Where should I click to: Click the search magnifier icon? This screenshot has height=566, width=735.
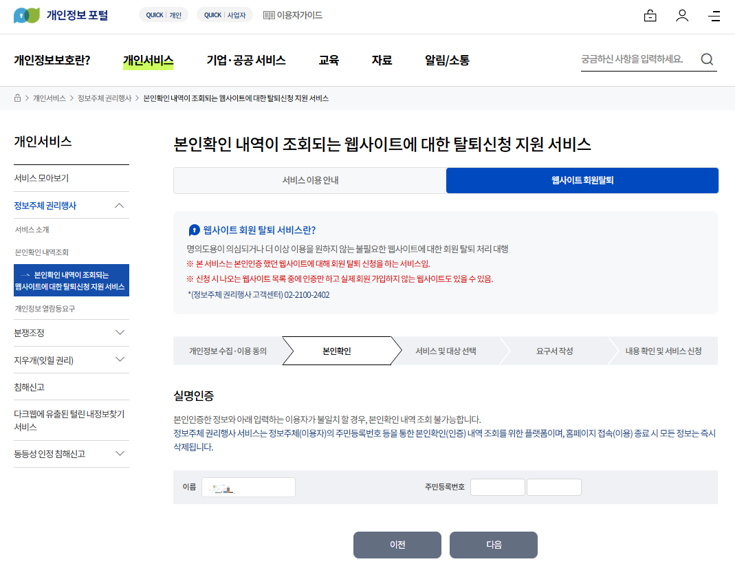707,59
